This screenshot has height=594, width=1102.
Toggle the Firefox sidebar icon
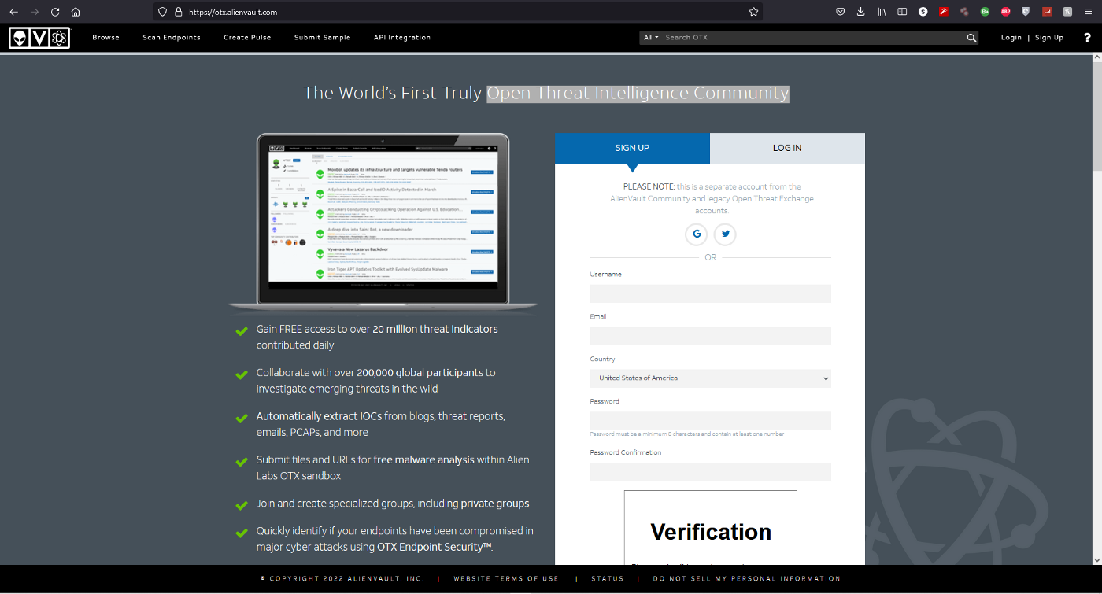(x=902, y=12)
